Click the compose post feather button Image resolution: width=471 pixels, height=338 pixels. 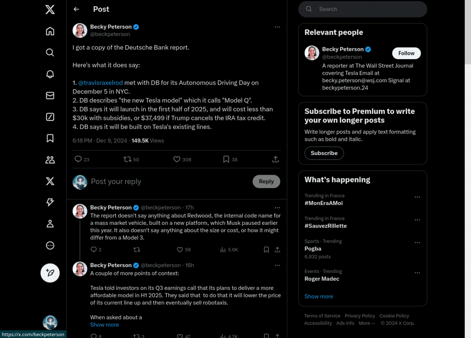[x=50, y=273]
